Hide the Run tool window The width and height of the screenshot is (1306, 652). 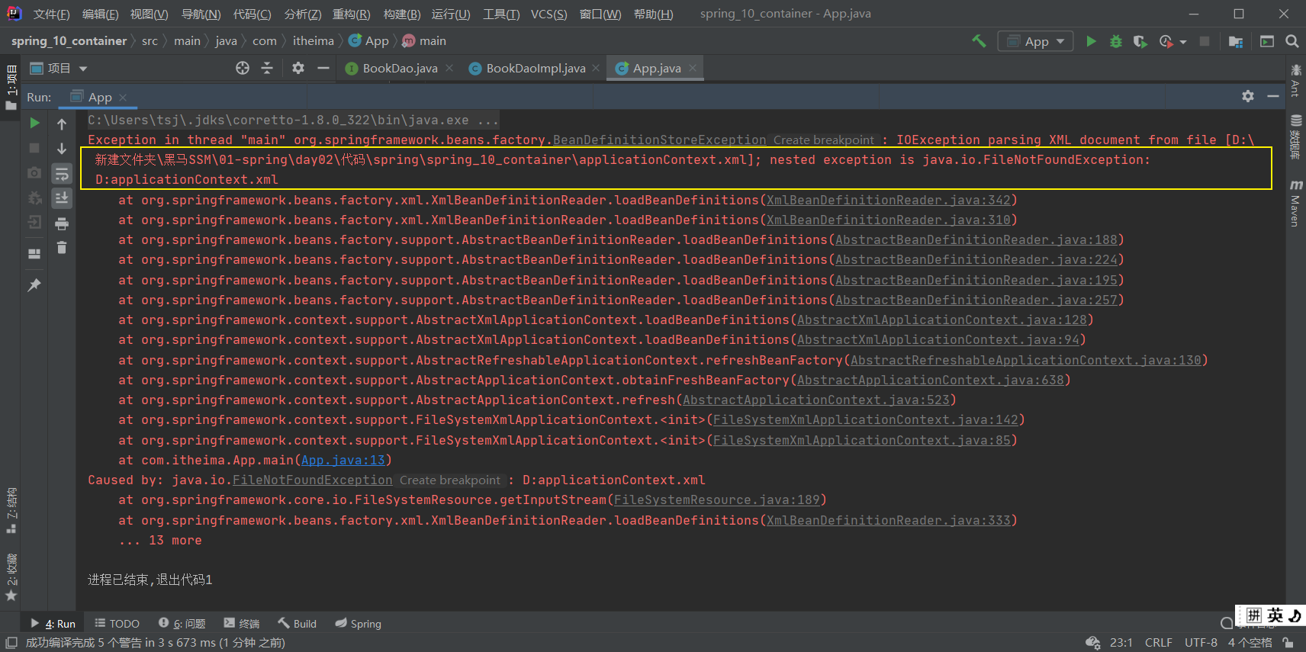coord(1273,96)
